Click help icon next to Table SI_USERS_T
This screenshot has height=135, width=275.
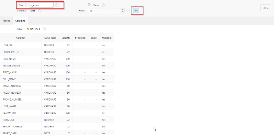tap(44, 29)
